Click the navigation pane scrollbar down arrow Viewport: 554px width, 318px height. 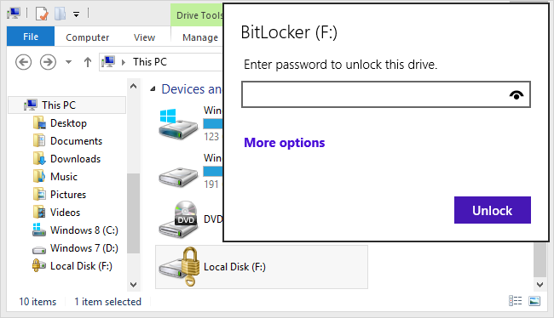pyautogui.click(x=133, y=285)
